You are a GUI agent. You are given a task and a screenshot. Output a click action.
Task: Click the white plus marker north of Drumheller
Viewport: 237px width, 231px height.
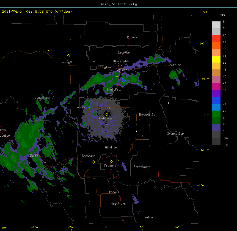tap(168, 103)
